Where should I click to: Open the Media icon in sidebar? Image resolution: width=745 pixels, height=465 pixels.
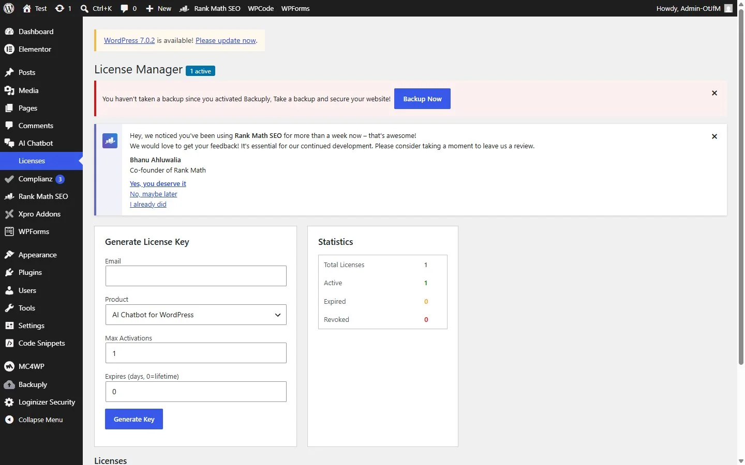tap(9, 90)
